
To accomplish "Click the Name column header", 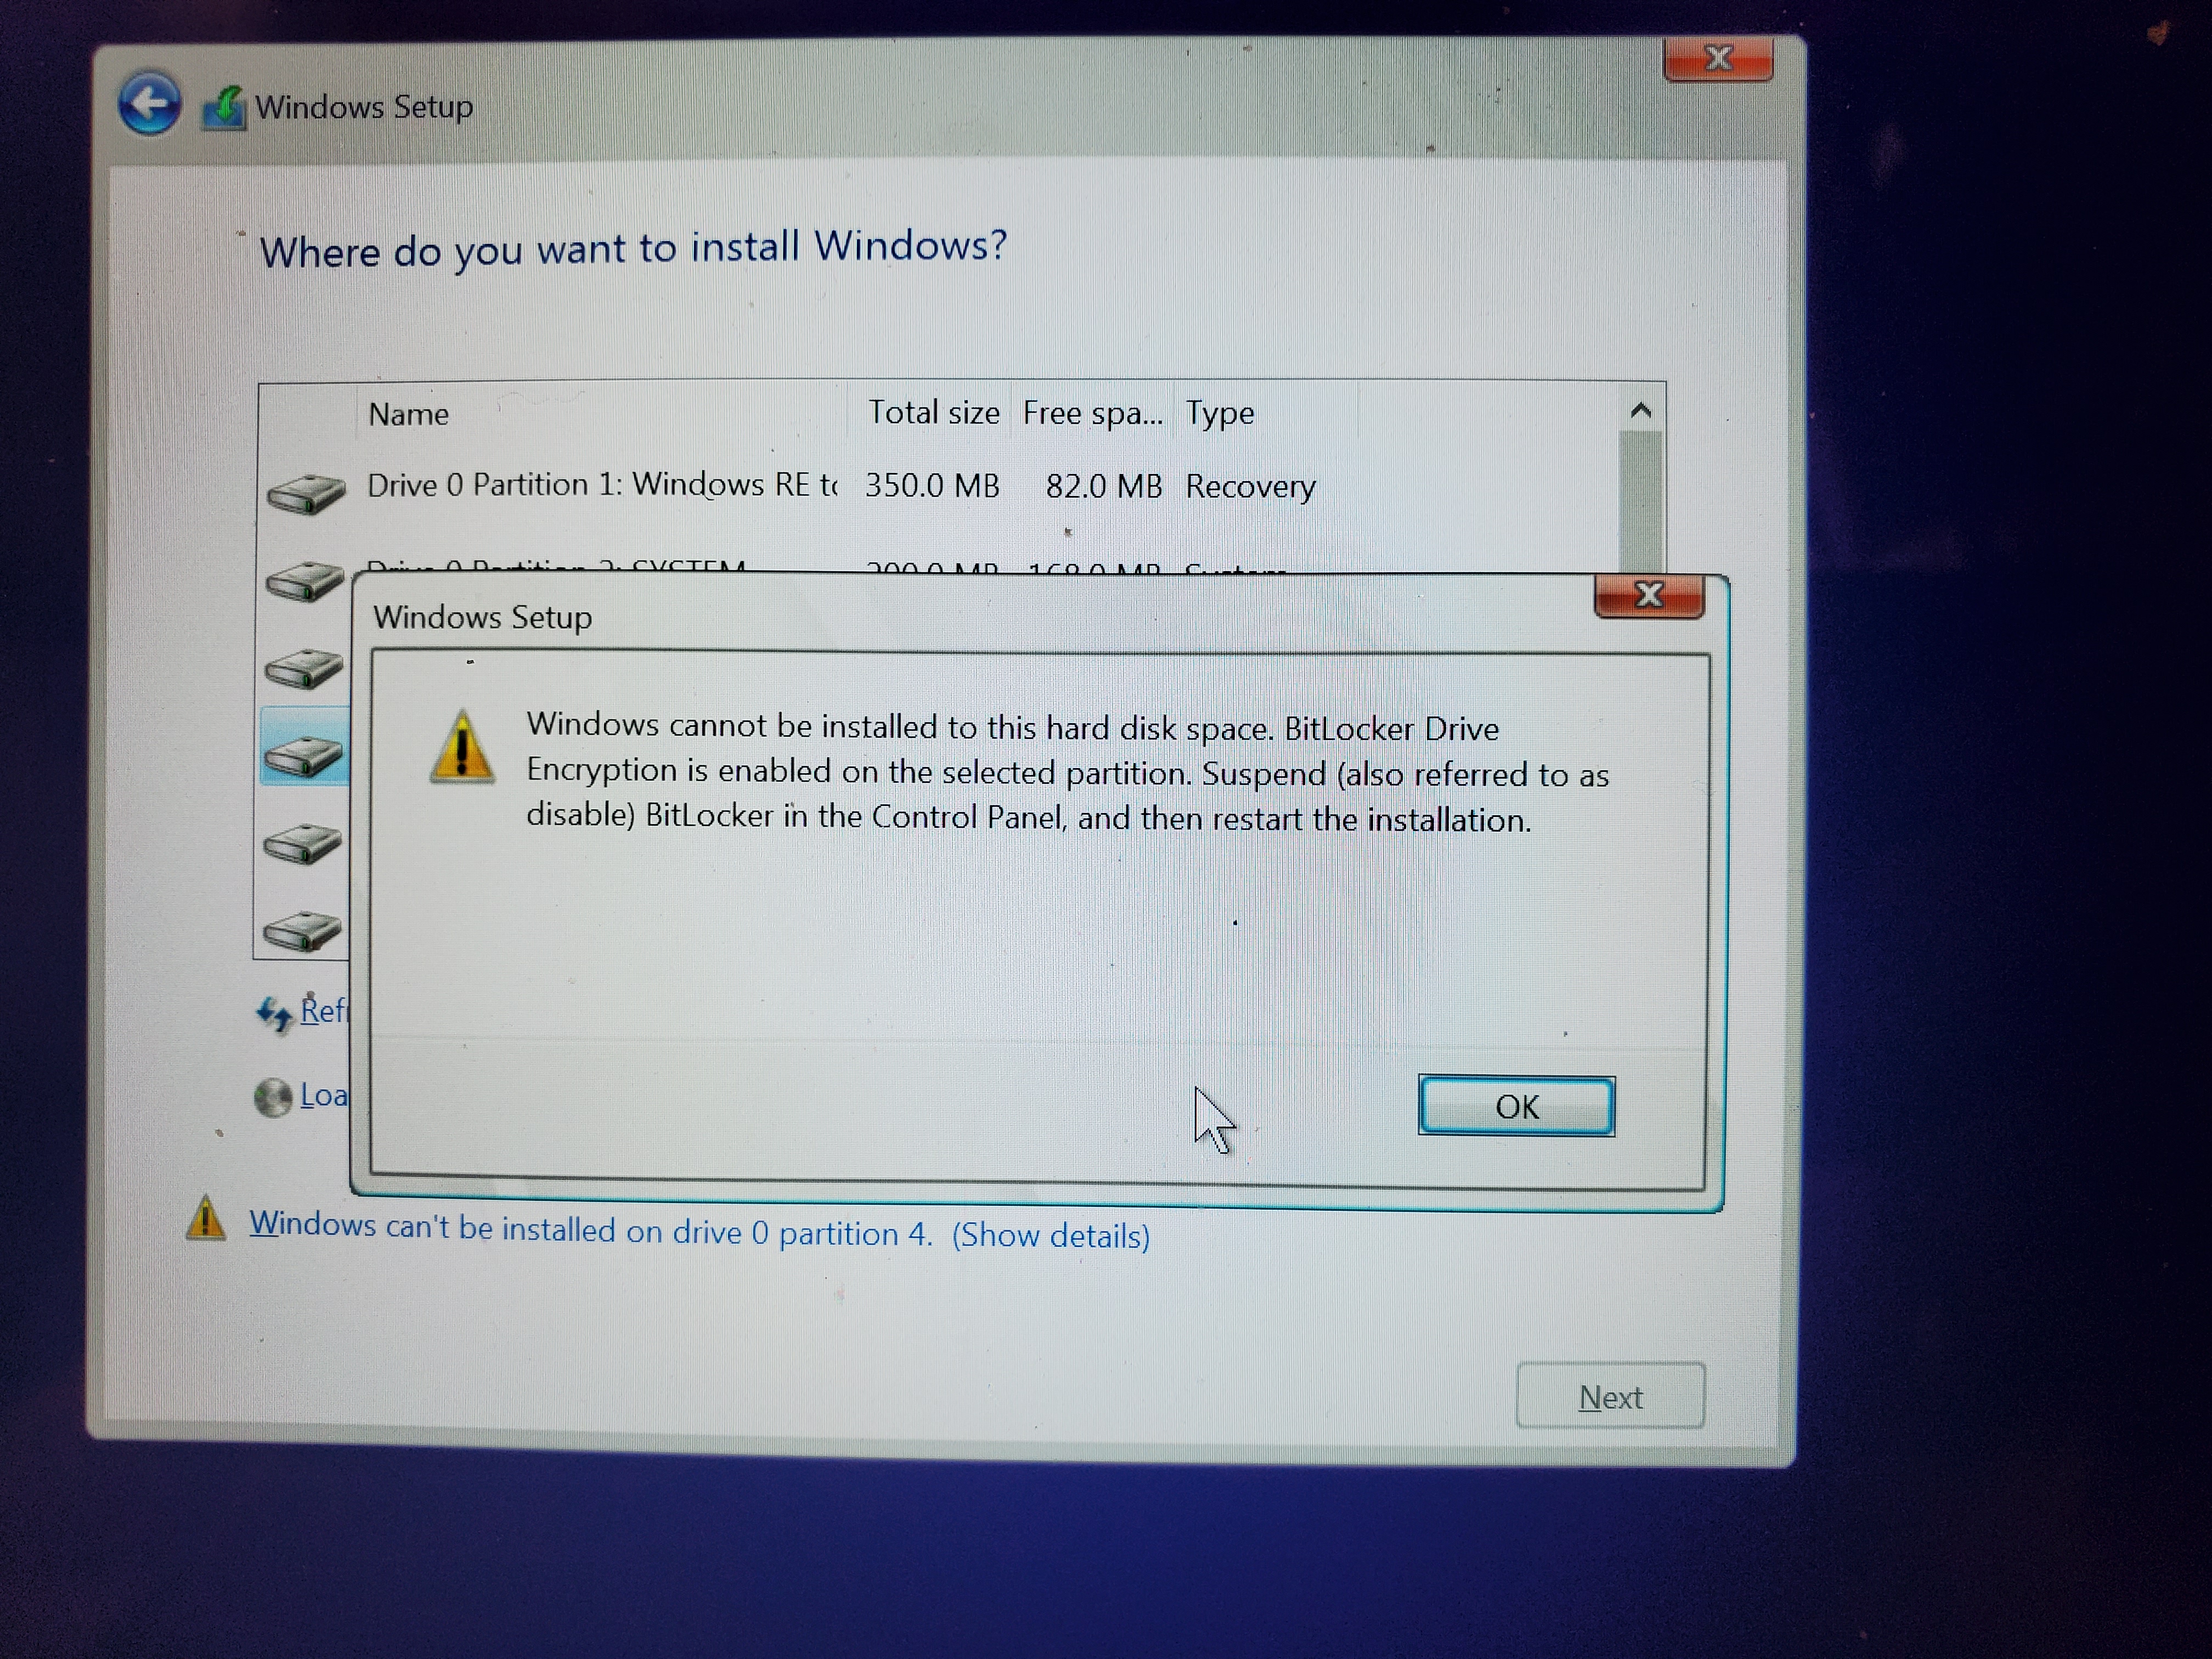I will pos(409,414).
